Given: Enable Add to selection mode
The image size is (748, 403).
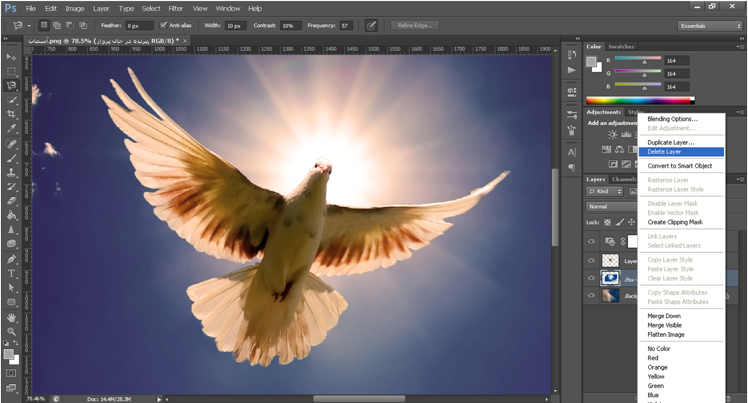Looking at the screenshot, I should 57,25.
